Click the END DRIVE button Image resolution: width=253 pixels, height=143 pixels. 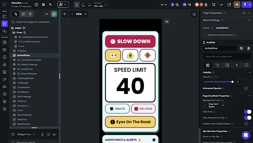pyautogui.click(x=143, y=109)
